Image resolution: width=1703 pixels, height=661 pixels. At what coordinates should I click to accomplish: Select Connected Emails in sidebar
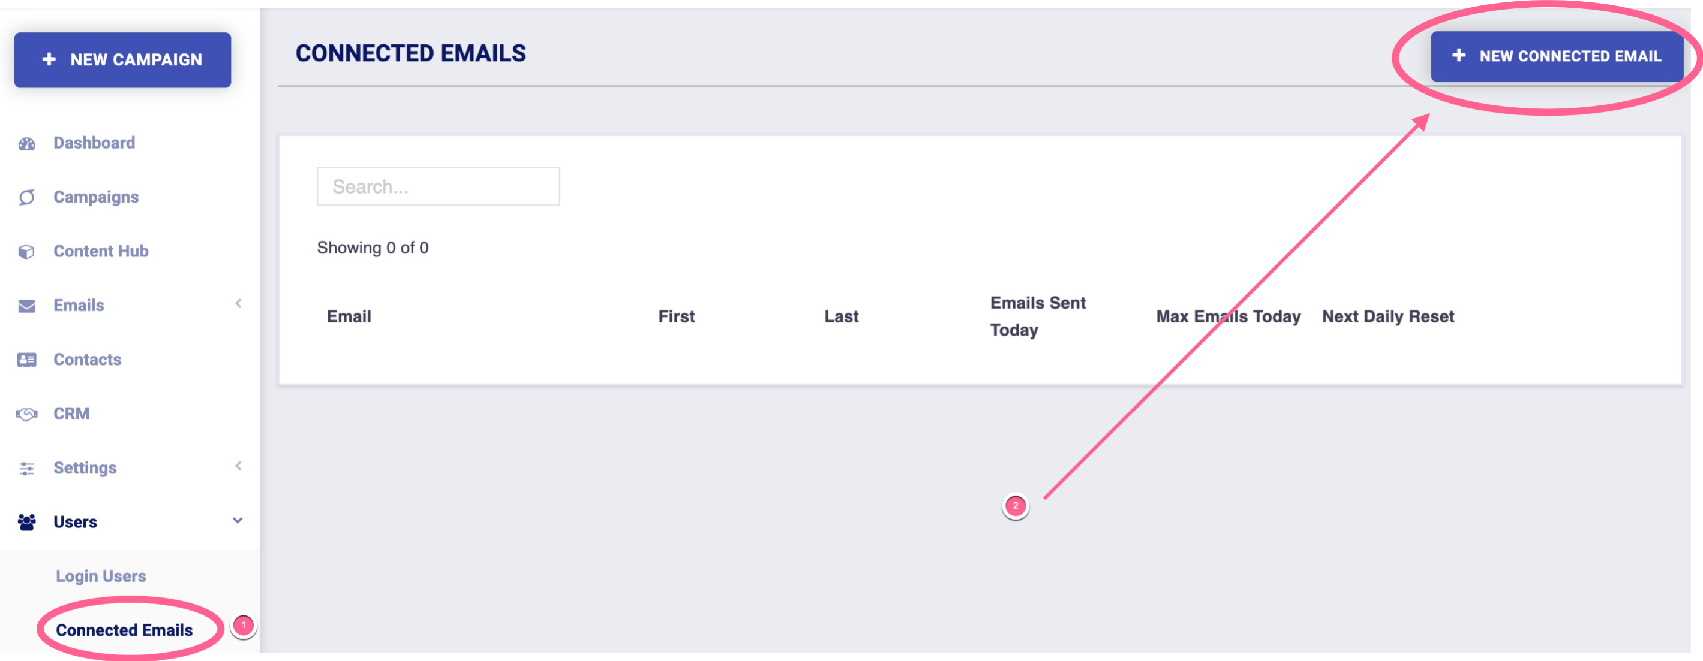[x=124, y=630]
